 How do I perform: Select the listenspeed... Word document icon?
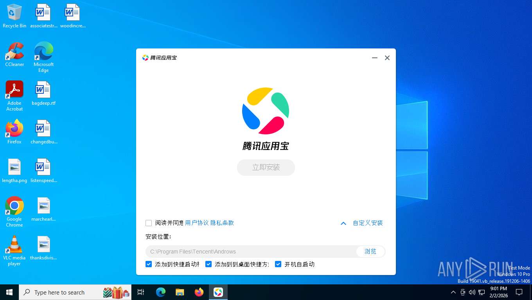coord(43,171)
